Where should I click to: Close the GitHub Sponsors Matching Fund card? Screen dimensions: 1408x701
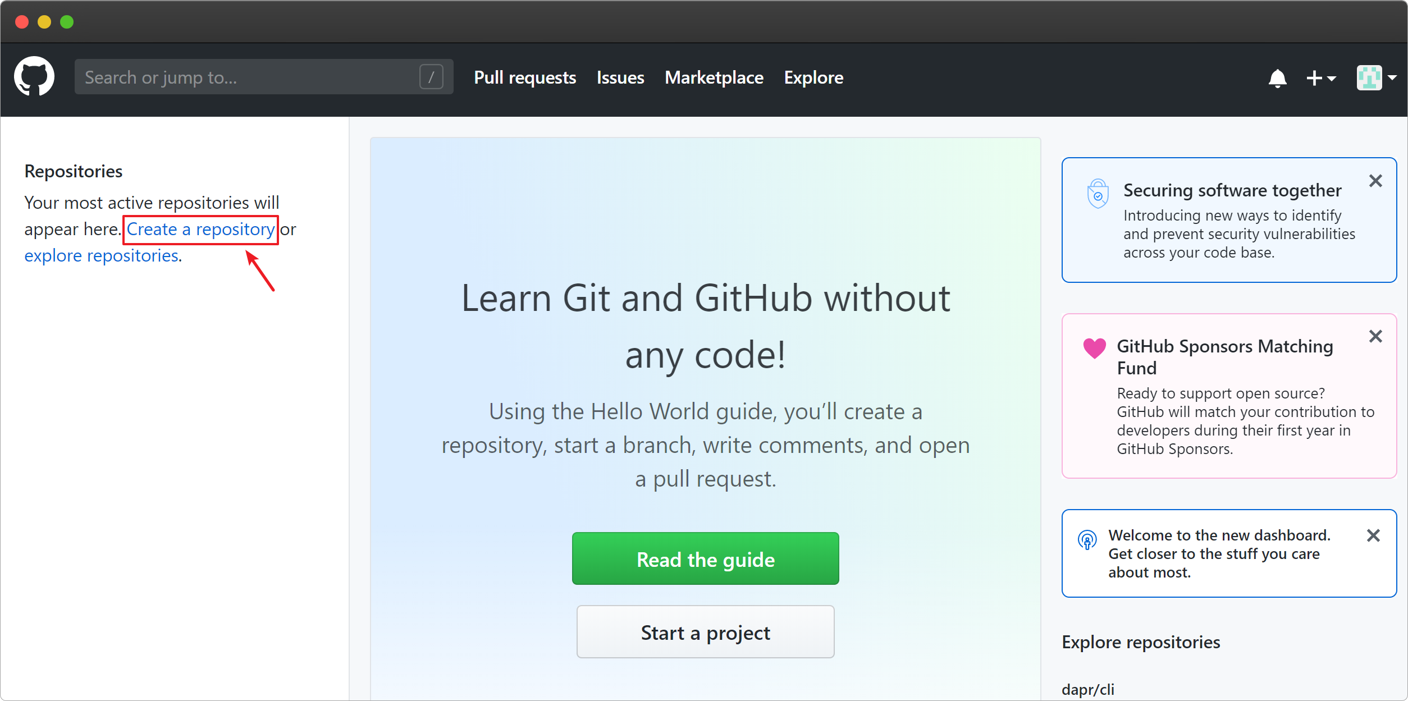coord(1375,336)
